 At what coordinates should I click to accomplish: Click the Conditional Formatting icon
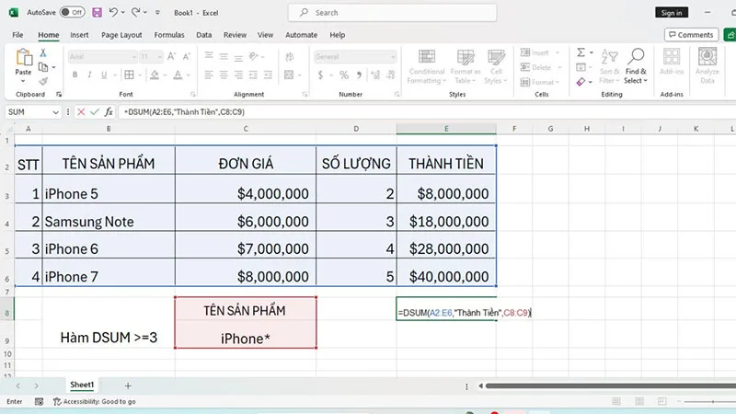click(x=427, y=57)
